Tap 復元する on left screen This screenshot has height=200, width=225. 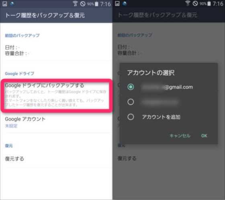pyautogui.click(x=14, y=159)
